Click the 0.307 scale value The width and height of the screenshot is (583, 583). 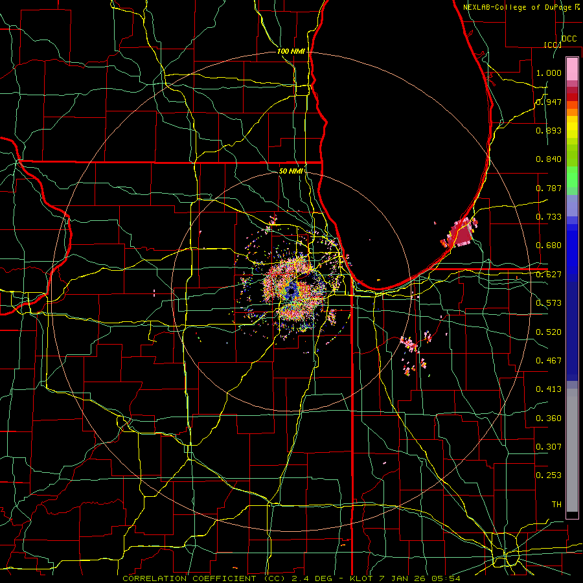(549, 447)
